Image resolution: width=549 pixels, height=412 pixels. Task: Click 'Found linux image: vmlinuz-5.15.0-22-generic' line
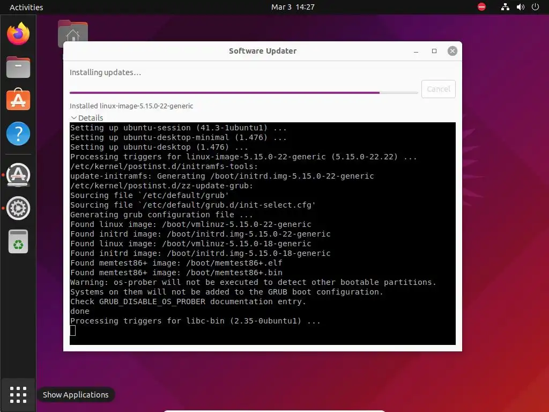pyautogui.click(x=190, y=224)
